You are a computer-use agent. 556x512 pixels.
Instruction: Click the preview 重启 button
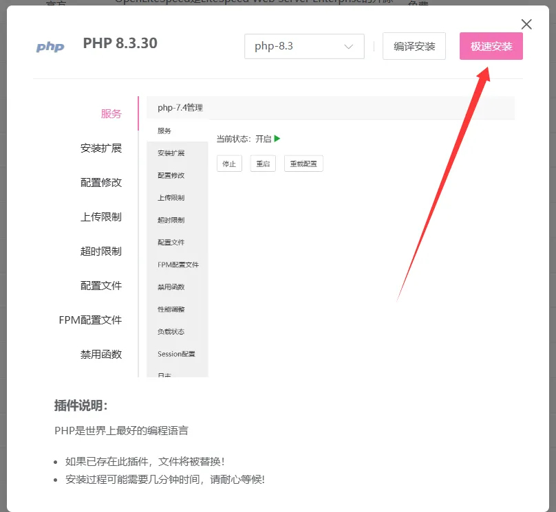coord(263,164)
